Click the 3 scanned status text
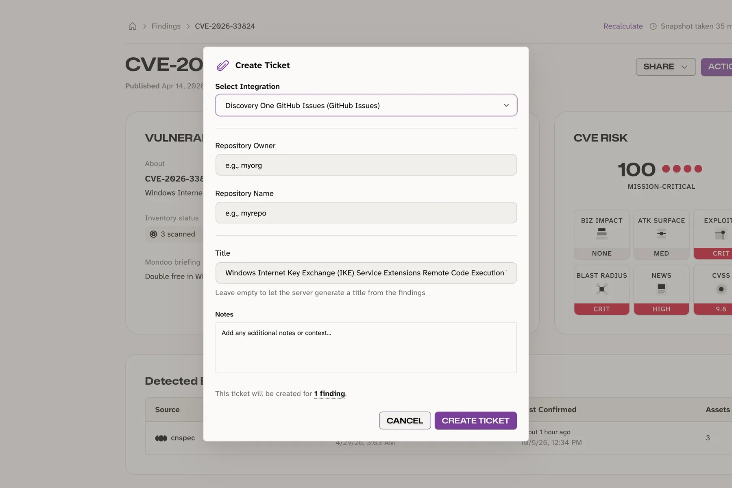The height and width of the screenshot is (488, 732). click(x=178, y=234)
